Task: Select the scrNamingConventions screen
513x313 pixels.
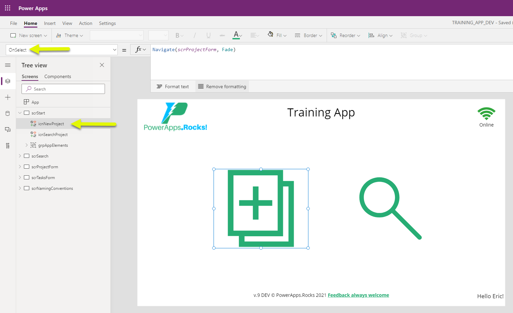Action: tap(52, 188)
